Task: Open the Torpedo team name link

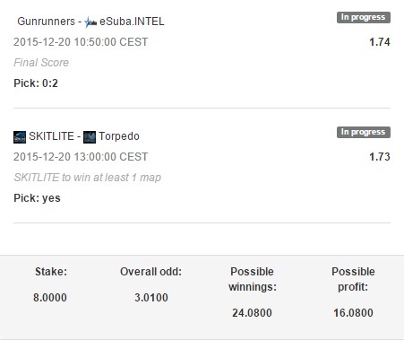Action: 119,136
